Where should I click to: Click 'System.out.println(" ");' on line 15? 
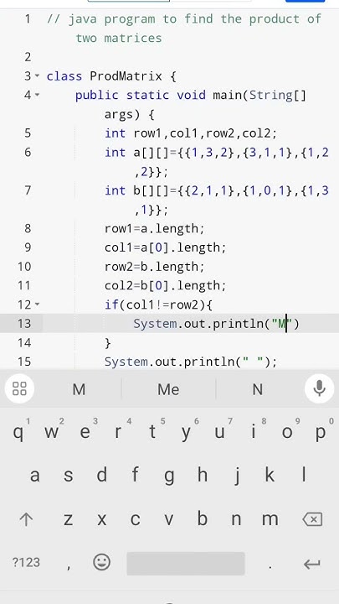coord(191,362)
